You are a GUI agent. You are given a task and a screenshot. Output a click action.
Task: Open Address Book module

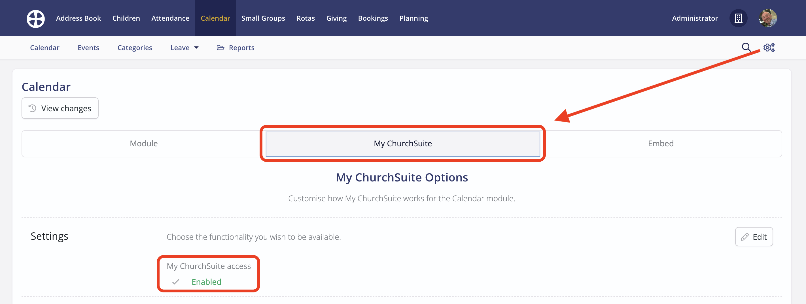(78, 18)
